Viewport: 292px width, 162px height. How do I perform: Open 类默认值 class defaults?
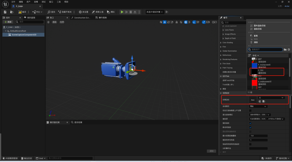click(x=98, y=12)
